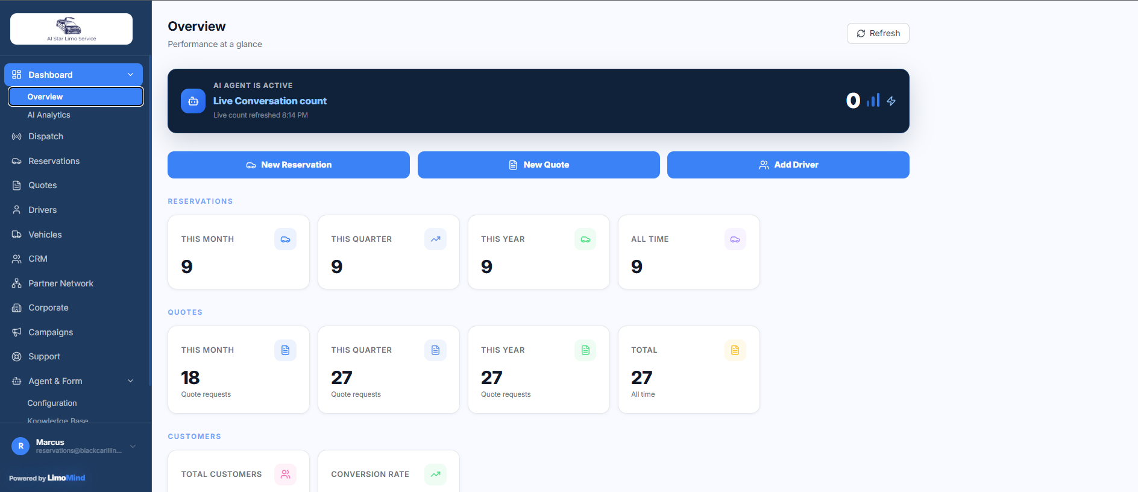Screen dimensions: 1138x492
Task: Click the Vehicles truck icon
Action: 16,235
